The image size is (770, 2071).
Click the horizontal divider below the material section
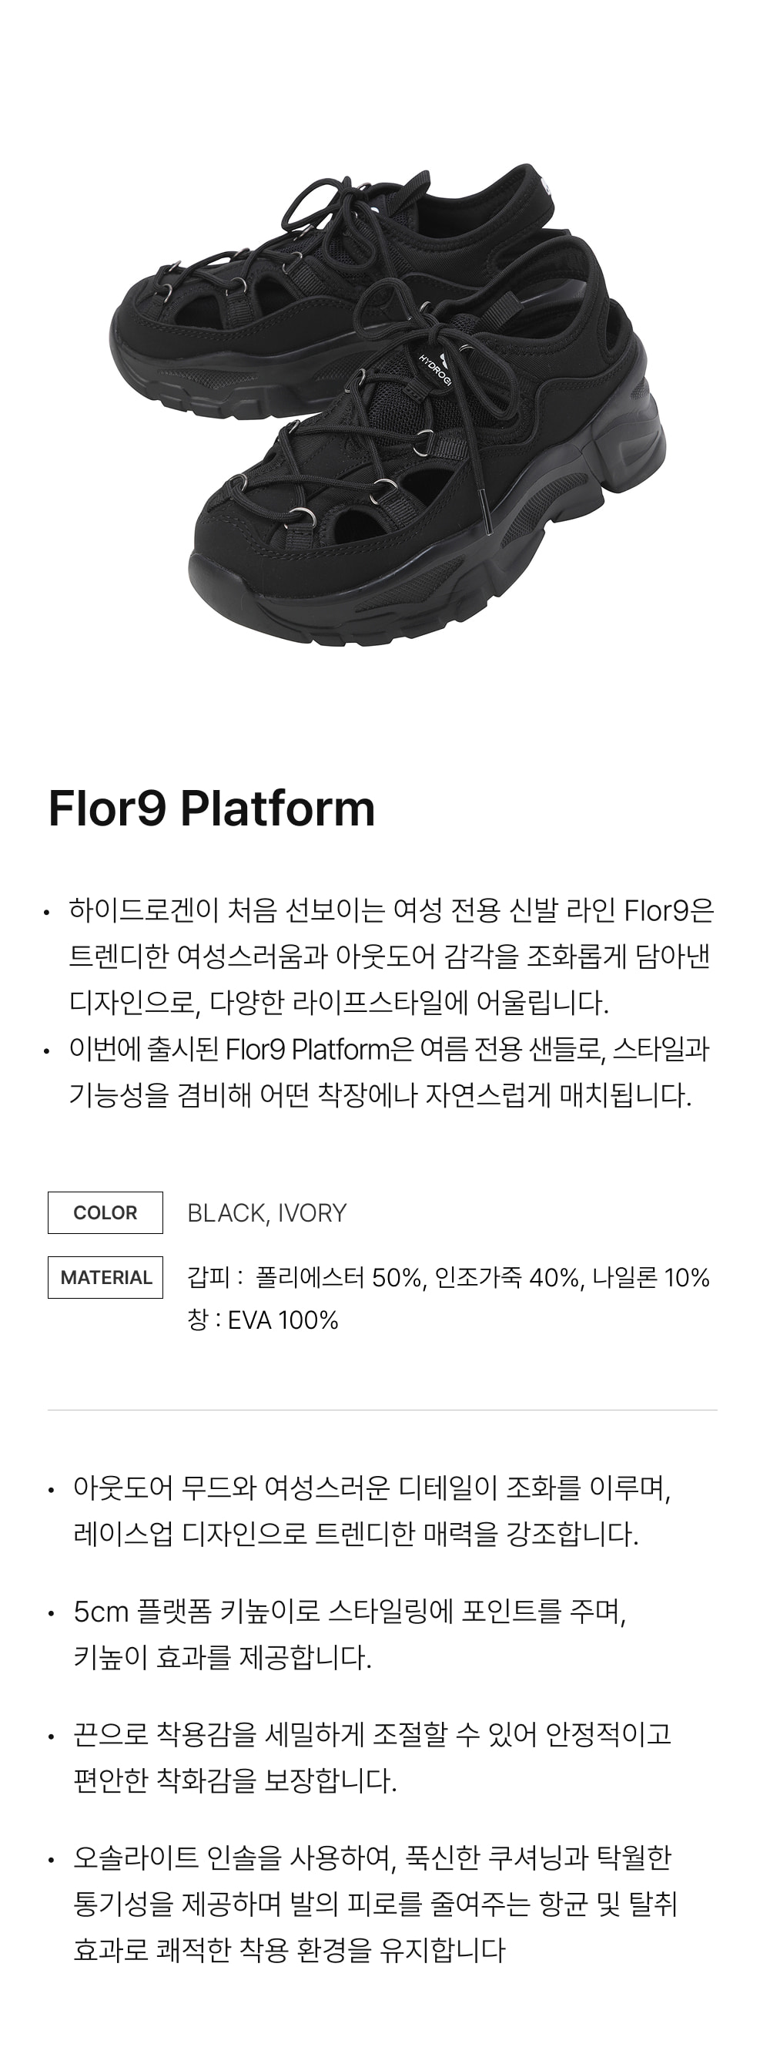click(382, 1410)
